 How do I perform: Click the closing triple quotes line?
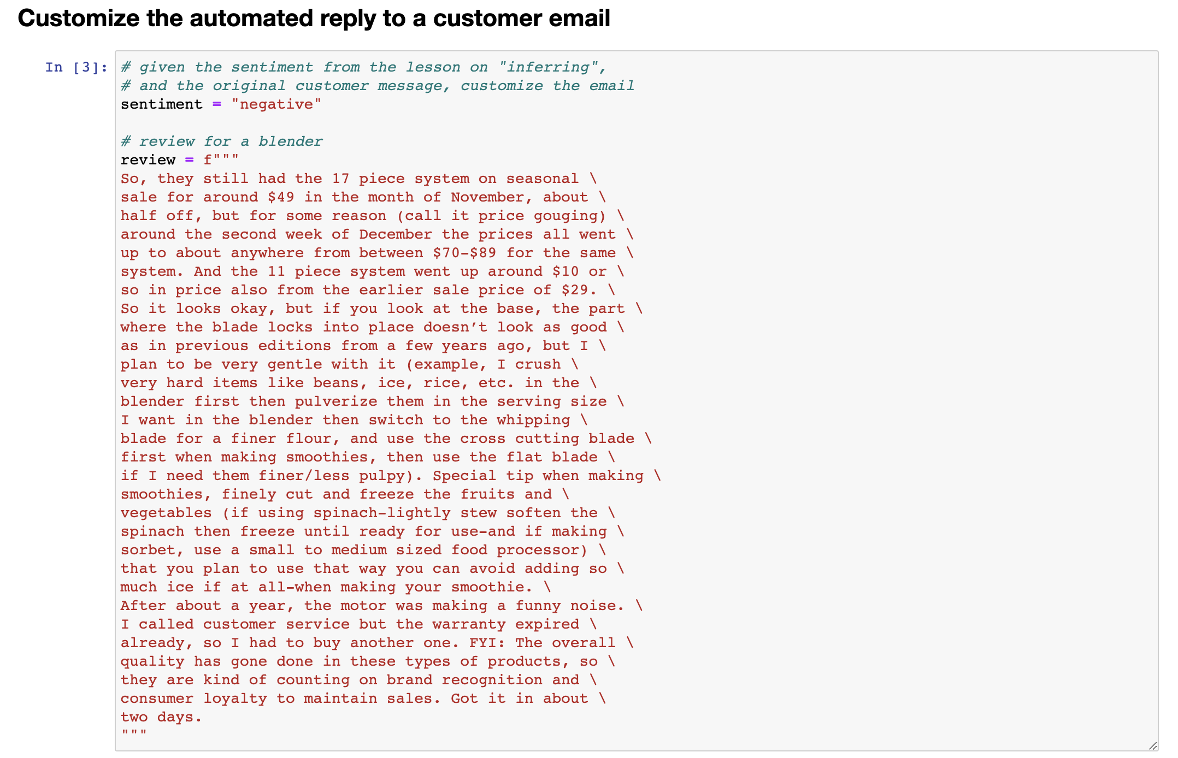[134, 732]
